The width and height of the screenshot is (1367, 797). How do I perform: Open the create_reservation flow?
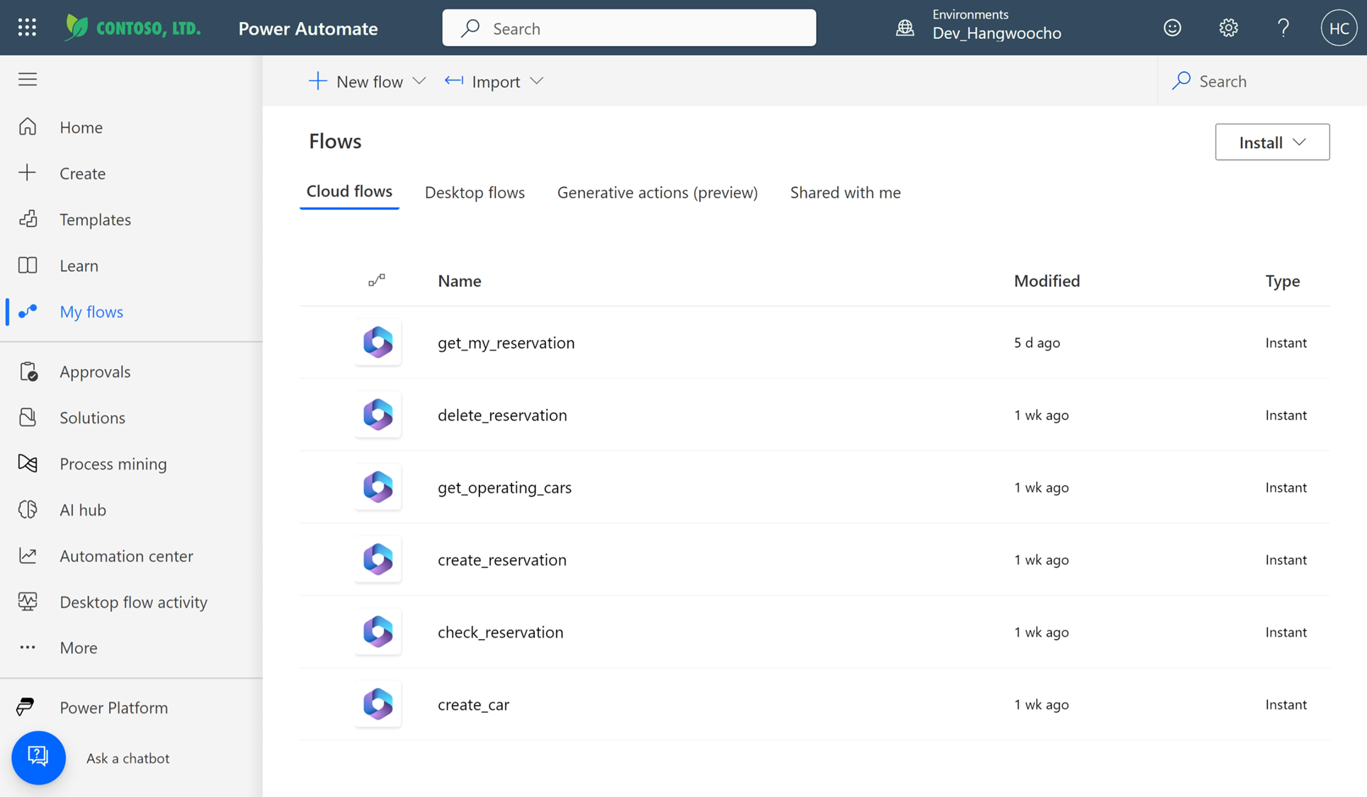[501, 560]
